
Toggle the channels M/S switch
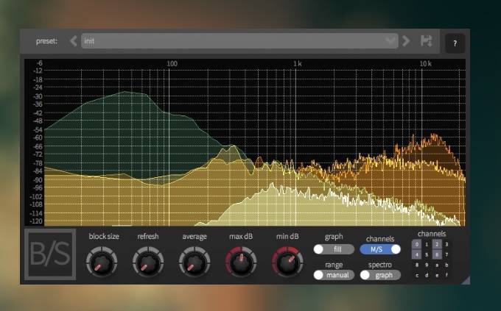click(380, 249)
